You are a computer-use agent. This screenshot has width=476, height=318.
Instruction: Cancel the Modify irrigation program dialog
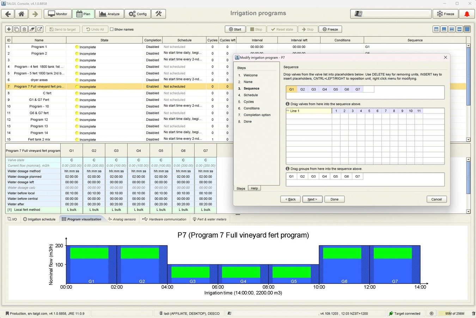point(437,199)
